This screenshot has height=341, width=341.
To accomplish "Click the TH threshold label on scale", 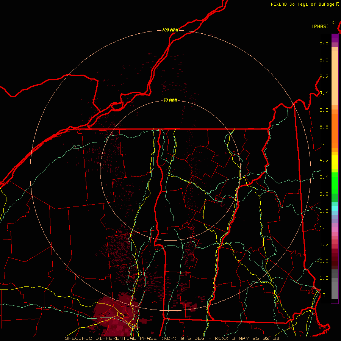I will 325,295.
